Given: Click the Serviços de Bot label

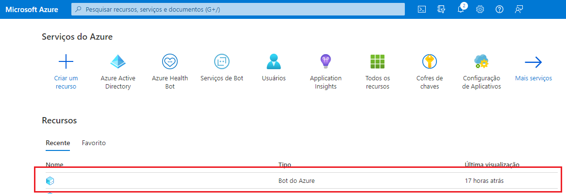Looking at the screenshot, I should tap(222, 78).
